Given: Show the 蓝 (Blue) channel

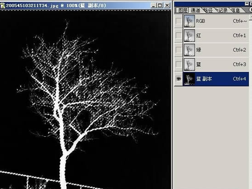Looking at the screenshot, I should pyautogui.click(x=178, y=64).
